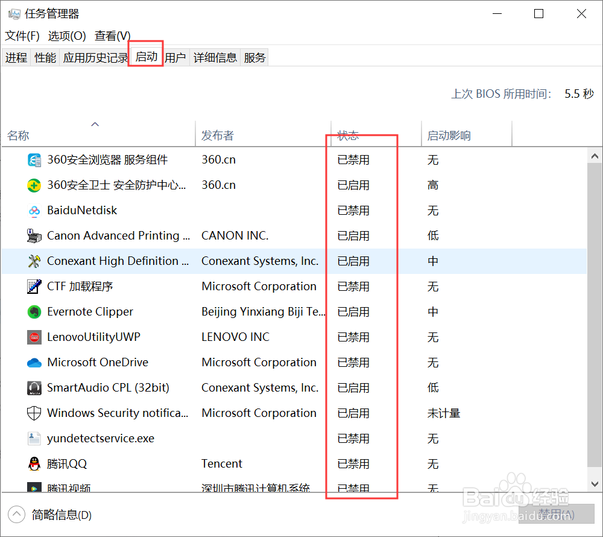Sort by the 发布者 column header
Screen dimensions: 603x537
pyautogui.click(x=263, y=135)
